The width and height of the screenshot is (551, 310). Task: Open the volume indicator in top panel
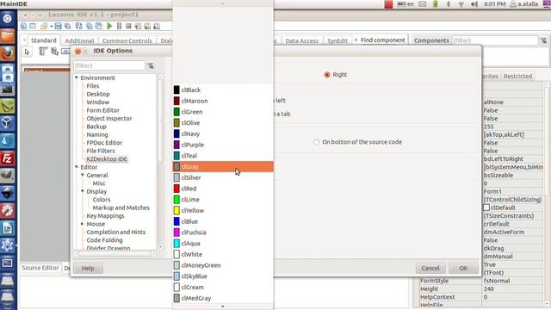(474, 4)
